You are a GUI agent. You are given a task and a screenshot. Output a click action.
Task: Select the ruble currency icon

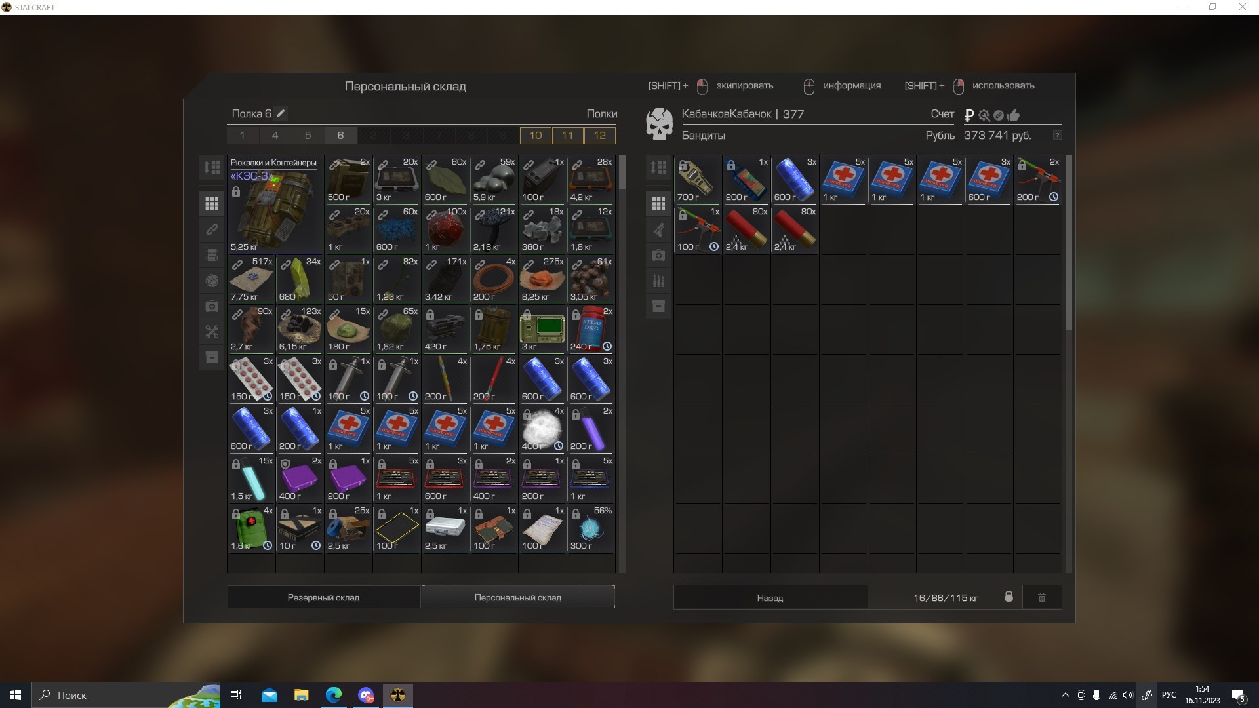(969, 115)
